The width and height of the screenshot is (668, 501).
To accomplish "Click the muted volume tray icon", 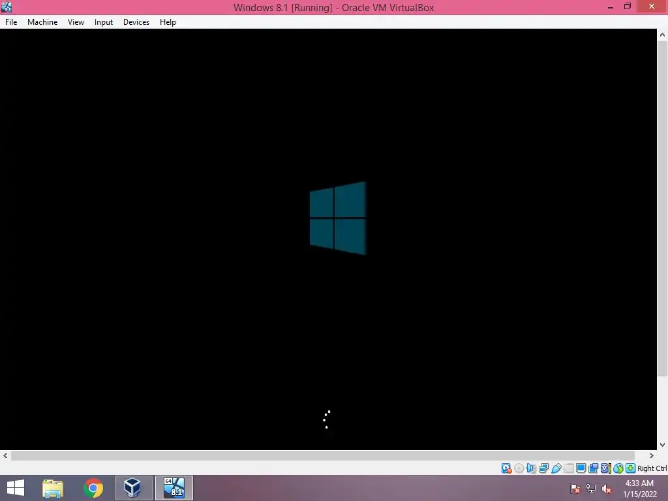I will (607, 488).
